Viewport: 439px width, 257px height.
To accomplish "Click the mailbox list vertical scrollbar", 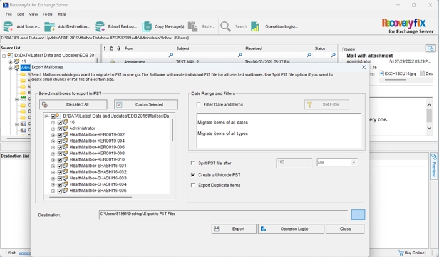I will pyautogui.click(x=172, y=130).
